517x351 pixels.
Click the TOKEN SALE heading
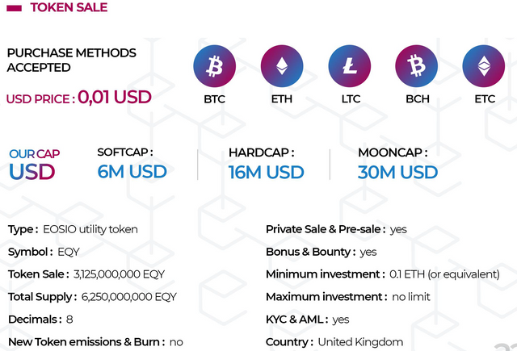(69, 8)
